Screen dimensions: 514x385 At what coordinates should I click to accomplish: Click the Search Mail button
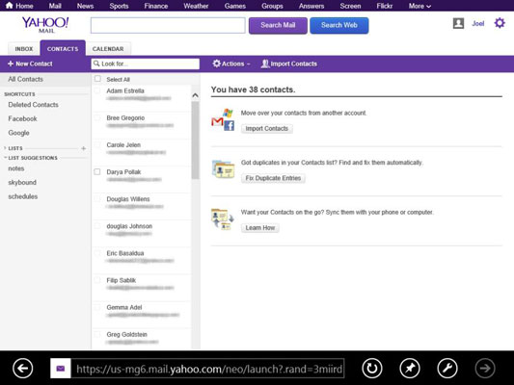(278, 26)
